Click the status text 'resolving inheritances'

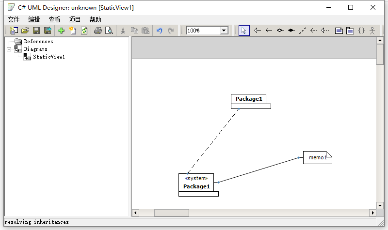(x=37, y=222)
